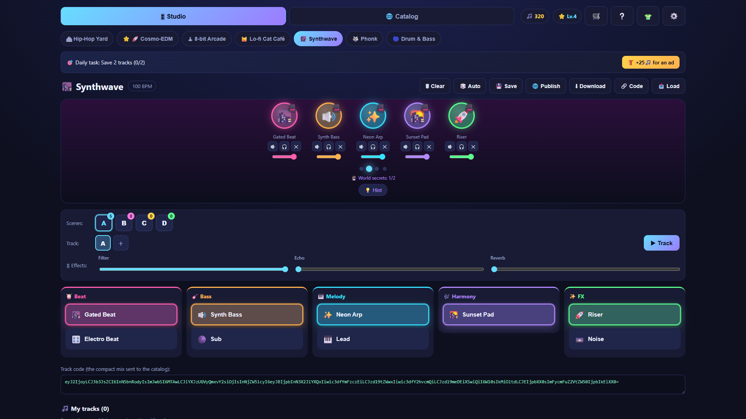The width and height of the screenshot is (746, 419).
Task: Click the 320 notes balance
Action: [x=535, y=16]
